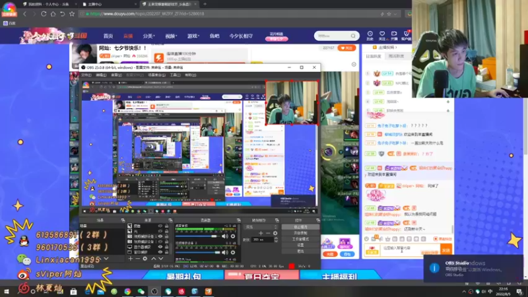Click 首页 in the Douyu navigation
This screenshot has height=297, width=528.
tap(108, 36)
